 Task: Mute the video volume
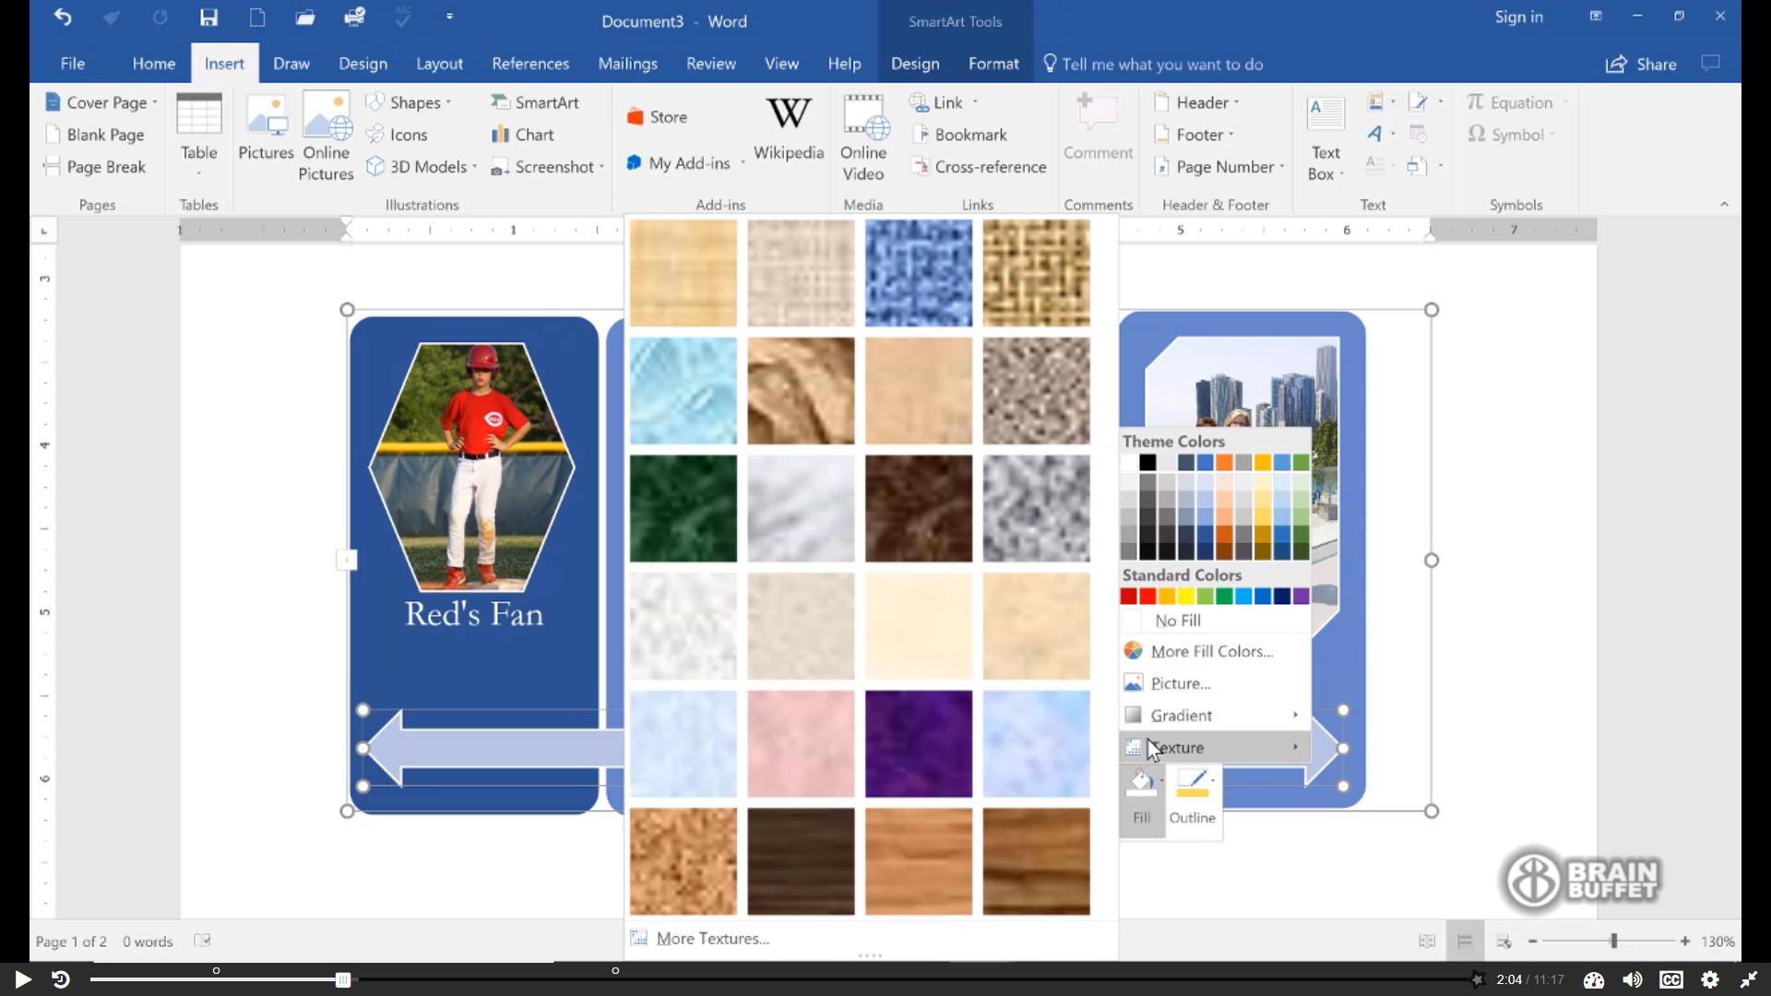pos(1632,979)
